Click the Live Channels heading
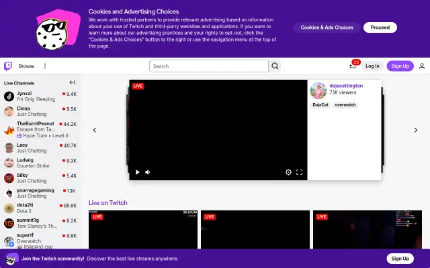 click(x=19, y=83)
